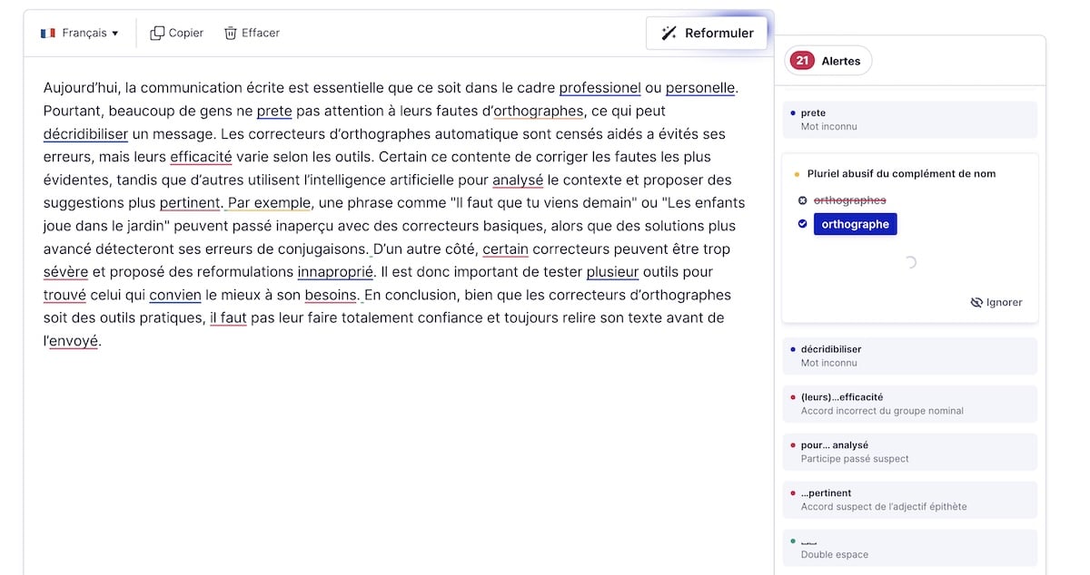Image resolution: width=1090 pixels, height=575 pixels.
Task: Click underlined 'plusieur' in the editor
Action: click(x=612, y=272)
